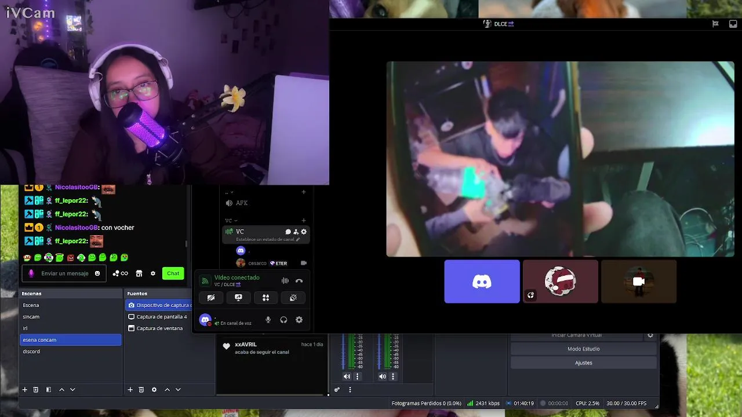The height and width of the screenshot is (417, 742).
Task: Click green Chat send button
Action: coord(173,273)
